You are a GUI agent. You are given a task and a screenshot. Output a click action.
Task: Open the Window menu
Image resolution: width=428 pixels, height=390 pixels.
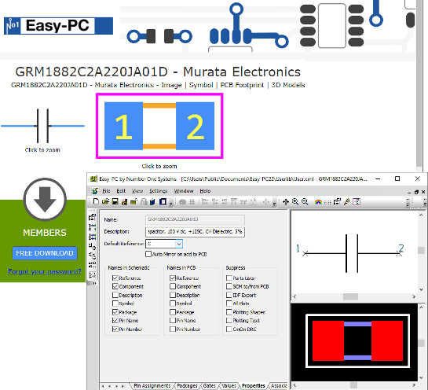click(x=184, y=191)
